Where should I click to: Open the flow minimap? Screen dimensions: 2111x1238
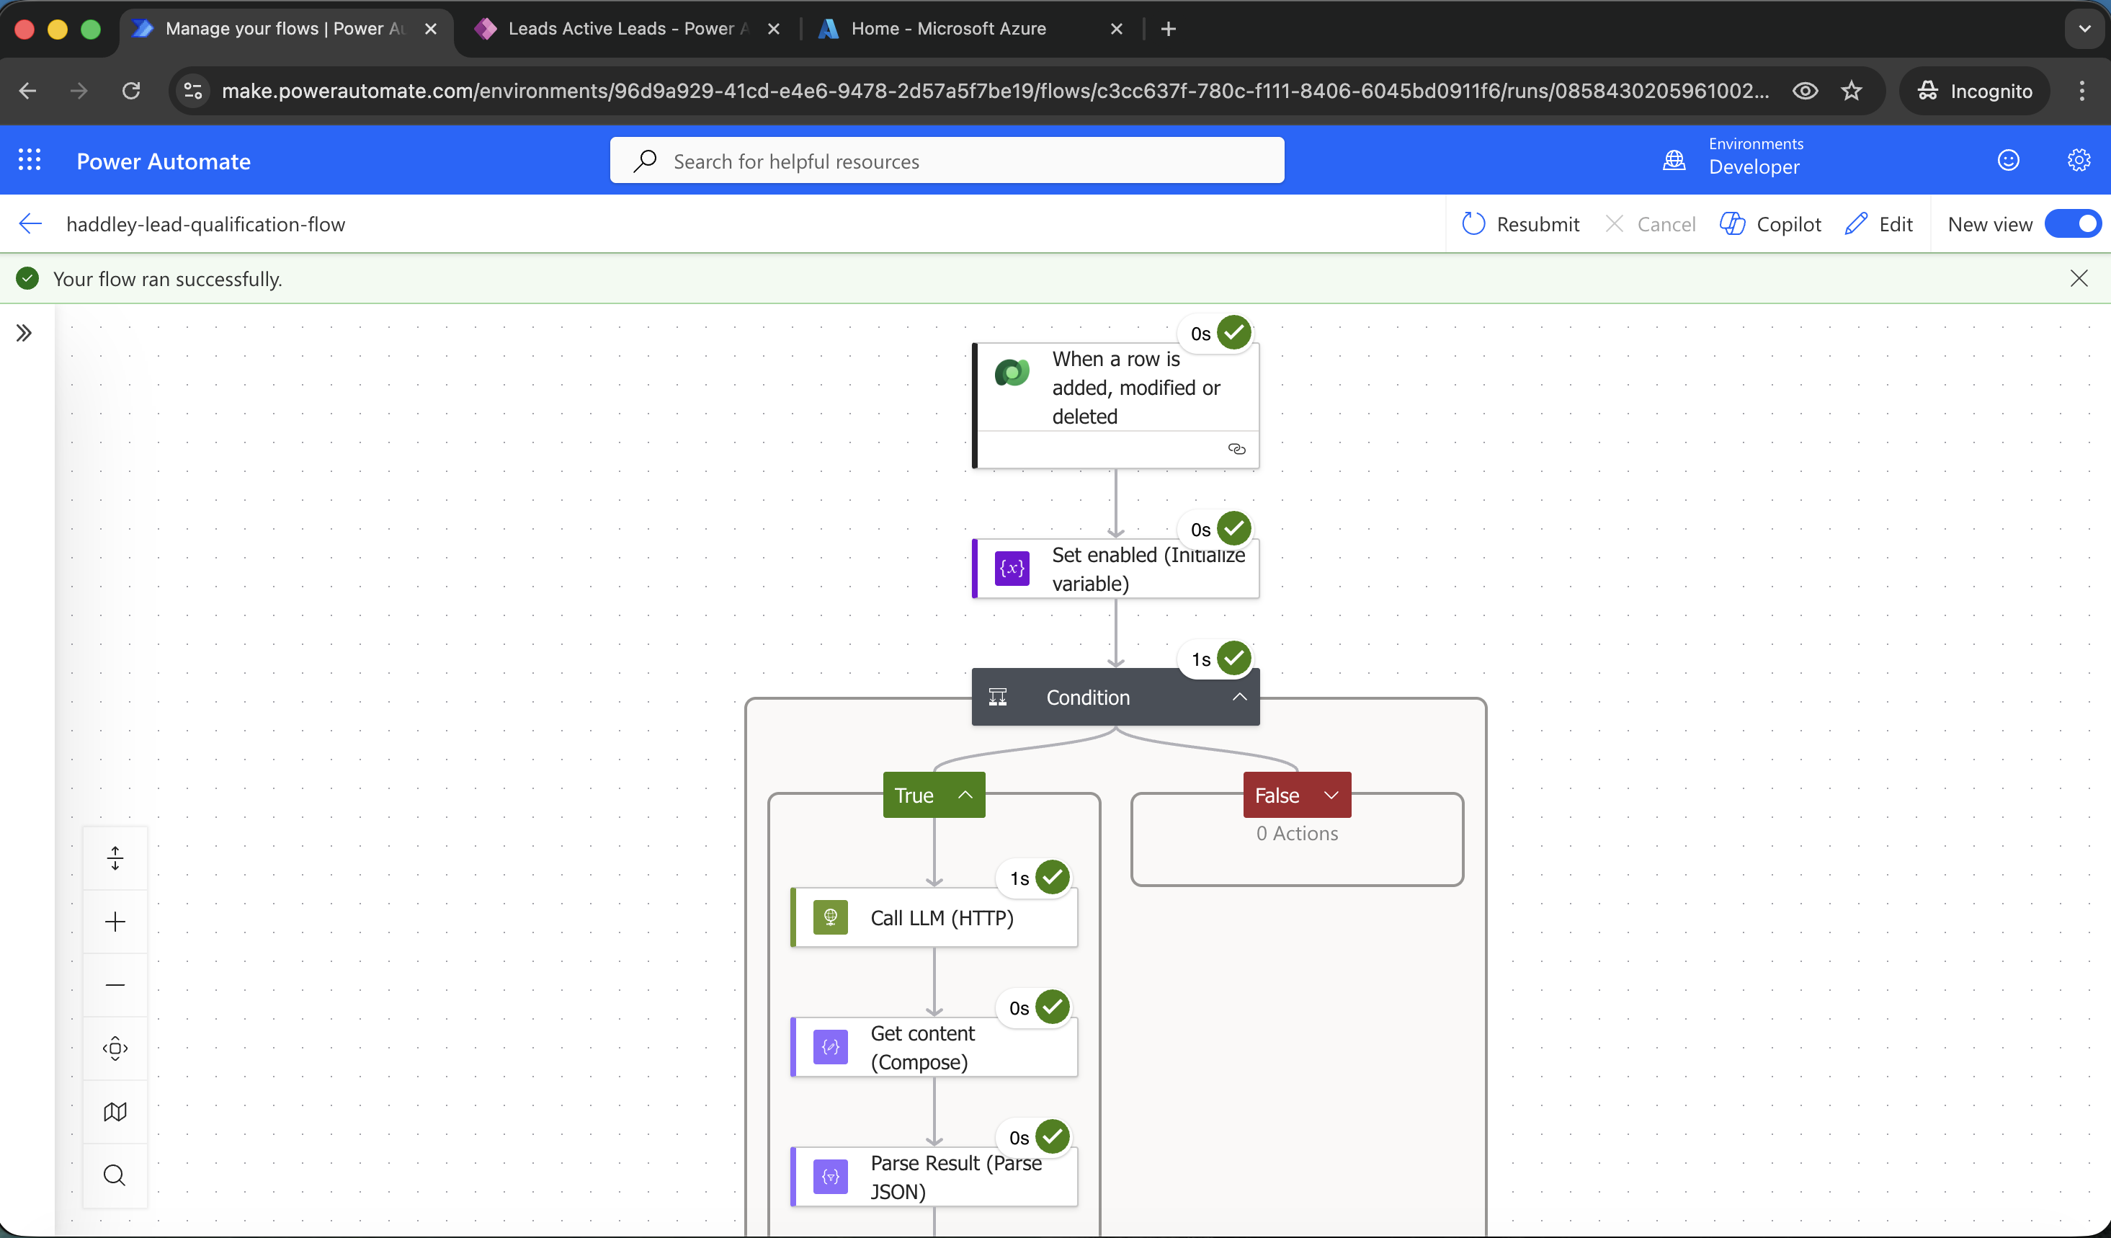(115, 1110)
